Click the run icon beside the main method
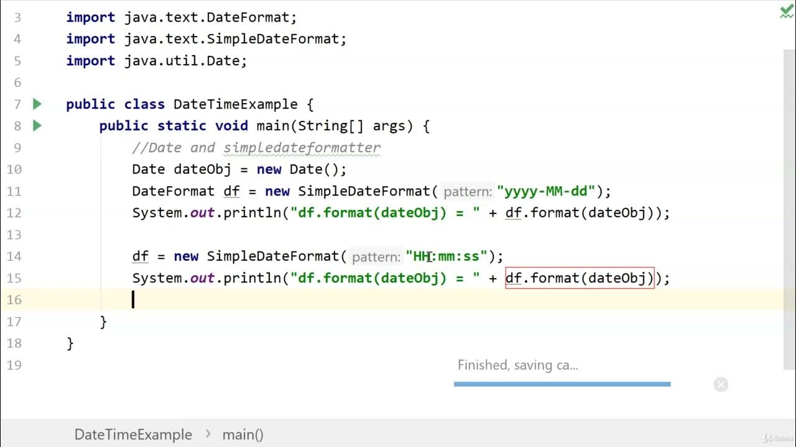The image size is (796, 447). click(37, 125)
